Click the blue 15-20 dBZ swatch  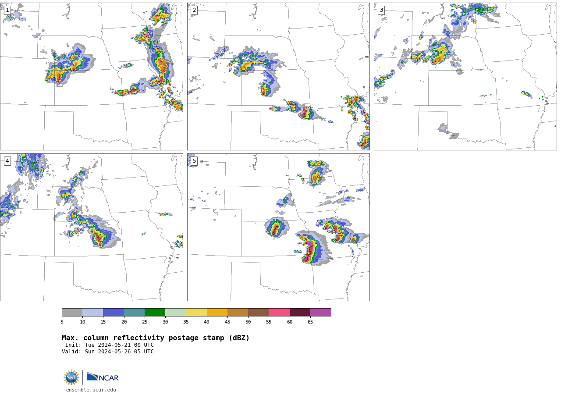tap(114, 313)
